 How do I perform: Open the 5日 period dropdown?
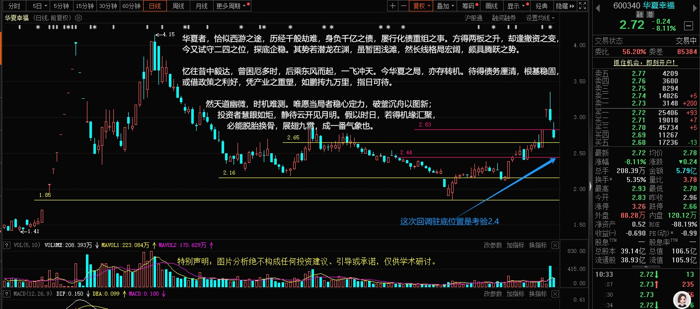click(x=39, y=6)
